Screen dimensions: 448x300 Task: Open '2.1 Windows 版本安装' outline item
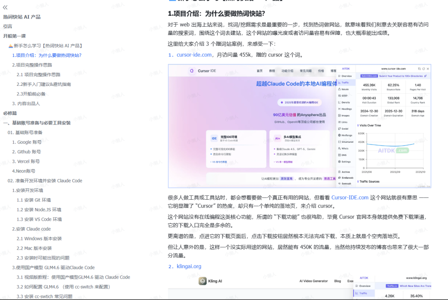tap(39, 239)
